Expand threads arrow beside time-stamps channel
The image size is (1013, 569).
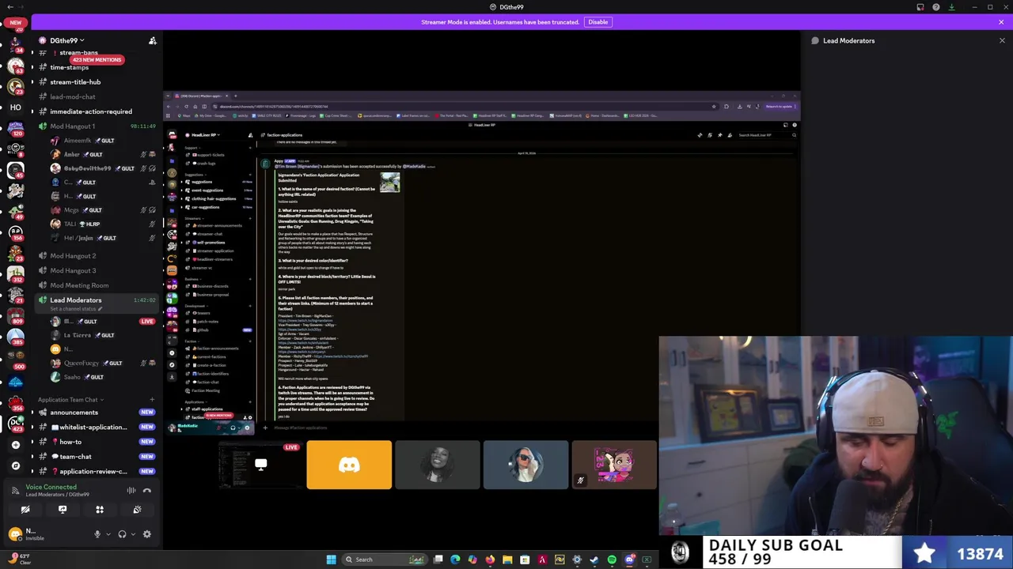[x=32, y=67]
